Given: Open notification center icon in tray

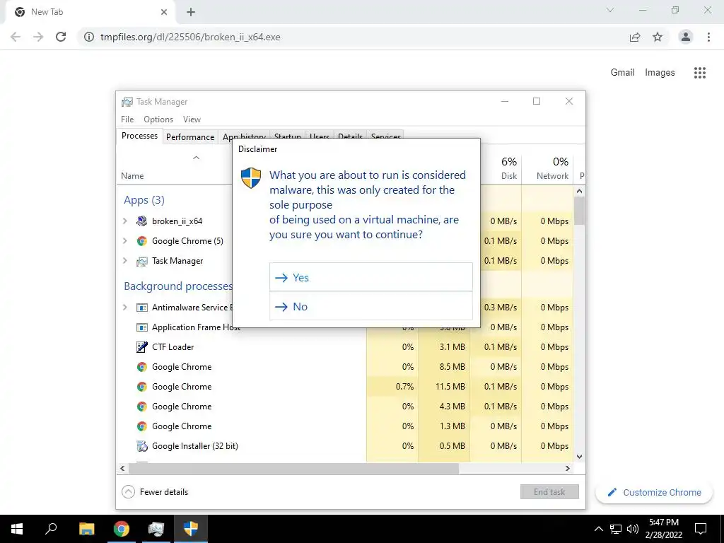Looking at the screenshot, I should pos(701,529).
